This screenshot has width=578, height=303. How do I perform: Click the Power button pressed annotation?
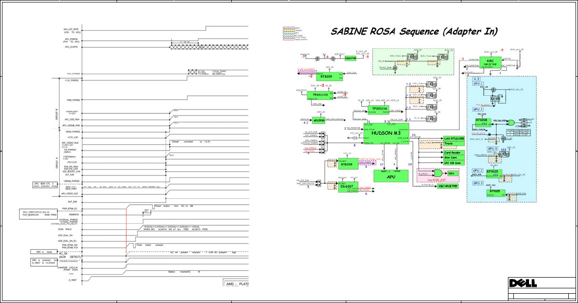(150, 245)
